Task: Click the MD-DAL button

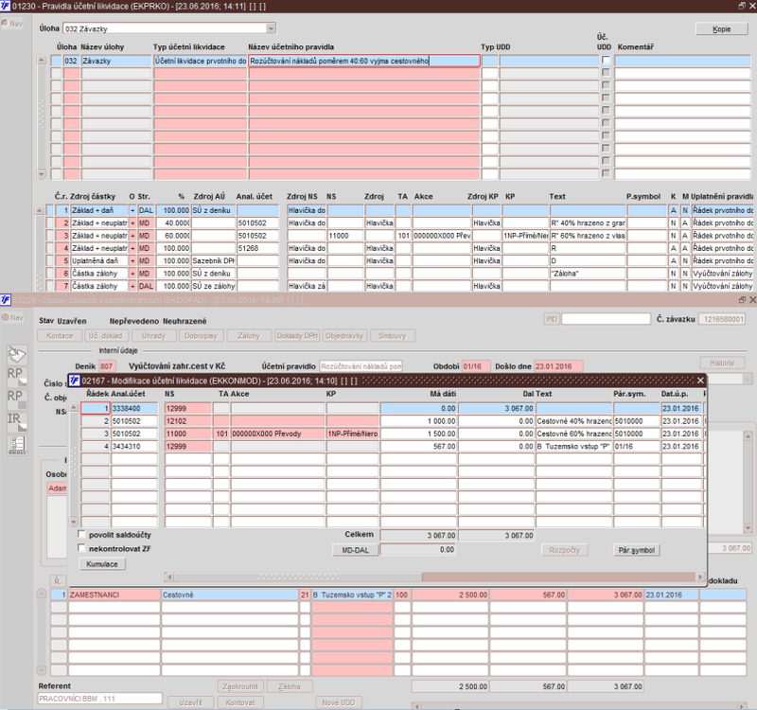Action: tap(356, 550)
